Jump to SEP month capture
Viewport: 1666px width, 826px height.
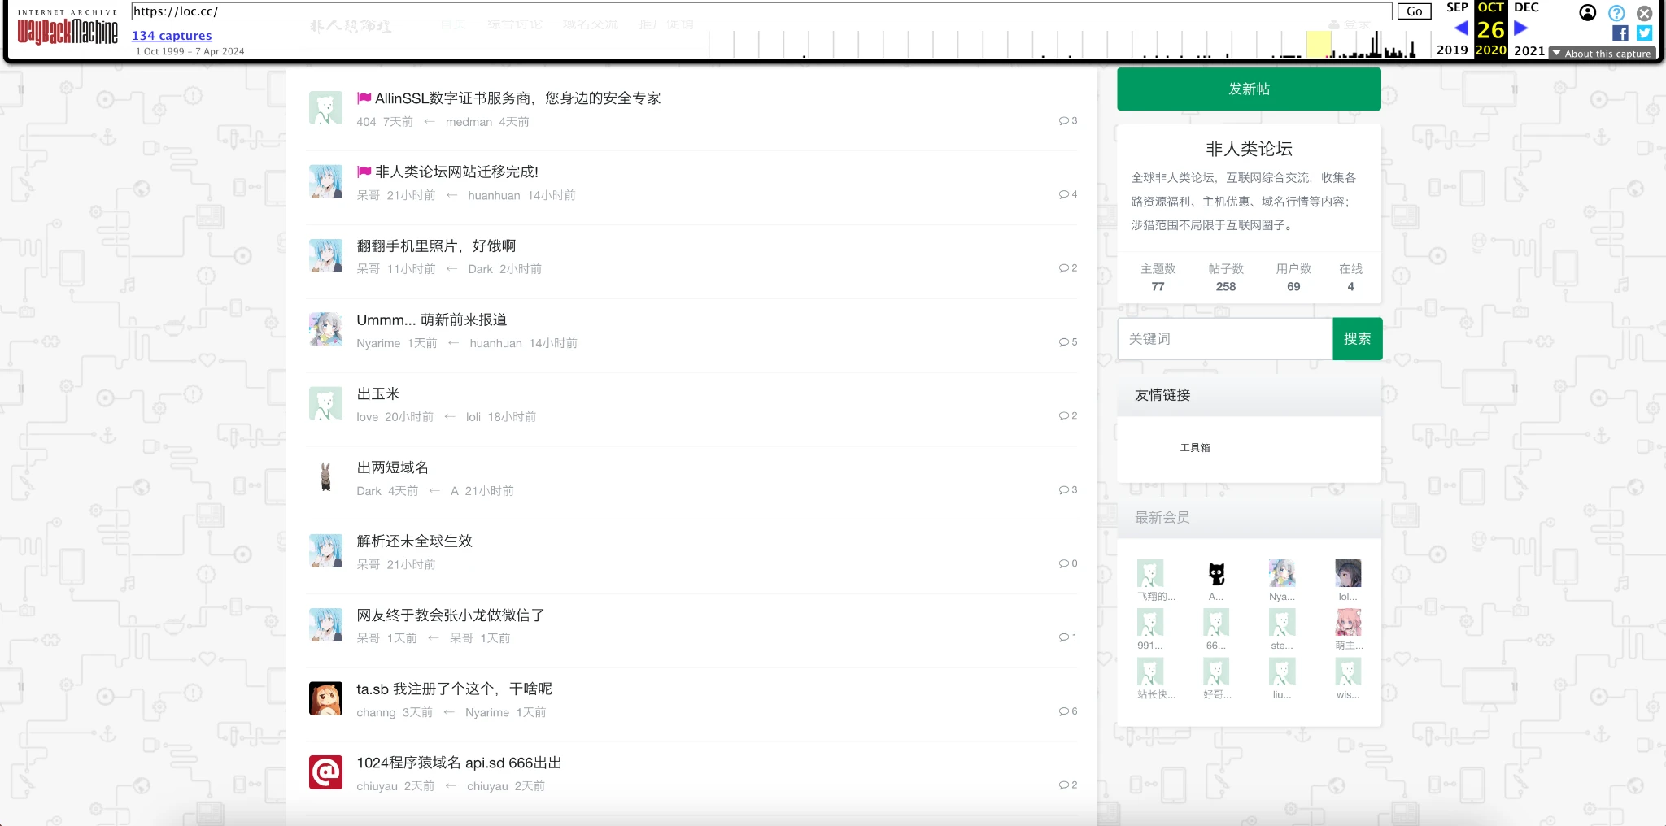(x=1457, y=7)
